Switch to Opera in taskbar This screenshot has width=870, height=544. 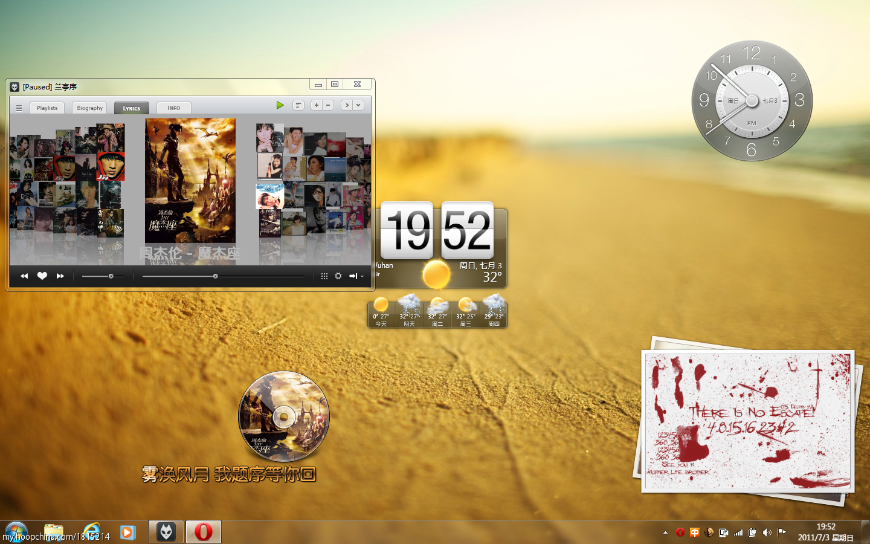204,532
